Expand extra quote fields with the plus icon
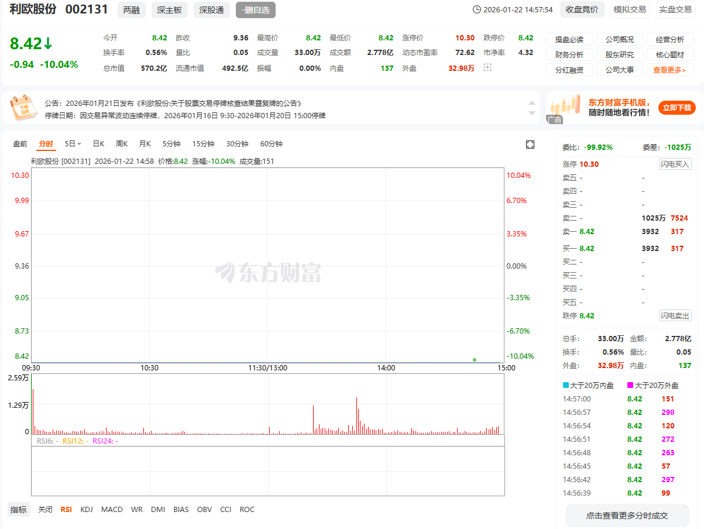 [x=487, y=68]
